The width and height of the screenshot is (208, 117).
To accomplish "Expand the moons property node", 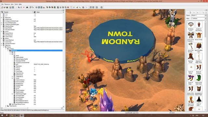I will click(2, 32).
